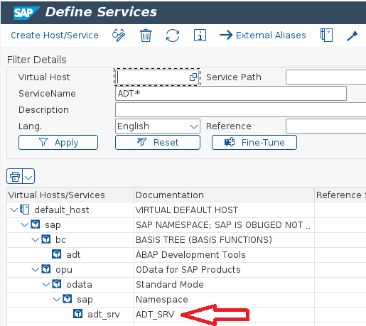Image resolution: width=366 pixels, height=326 pixels.
Task: Click the ServiceName input field
Action: point(231,94)
